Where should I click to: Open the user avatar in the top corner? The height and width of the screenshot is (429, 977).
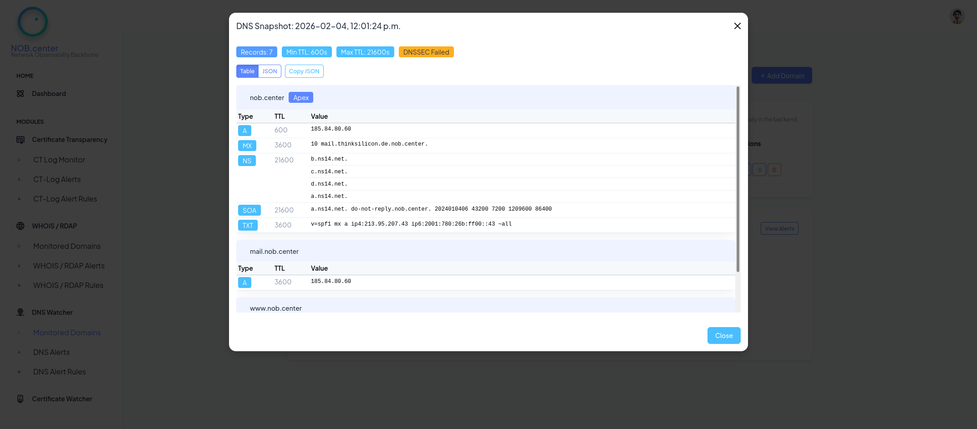pos(957,16)
